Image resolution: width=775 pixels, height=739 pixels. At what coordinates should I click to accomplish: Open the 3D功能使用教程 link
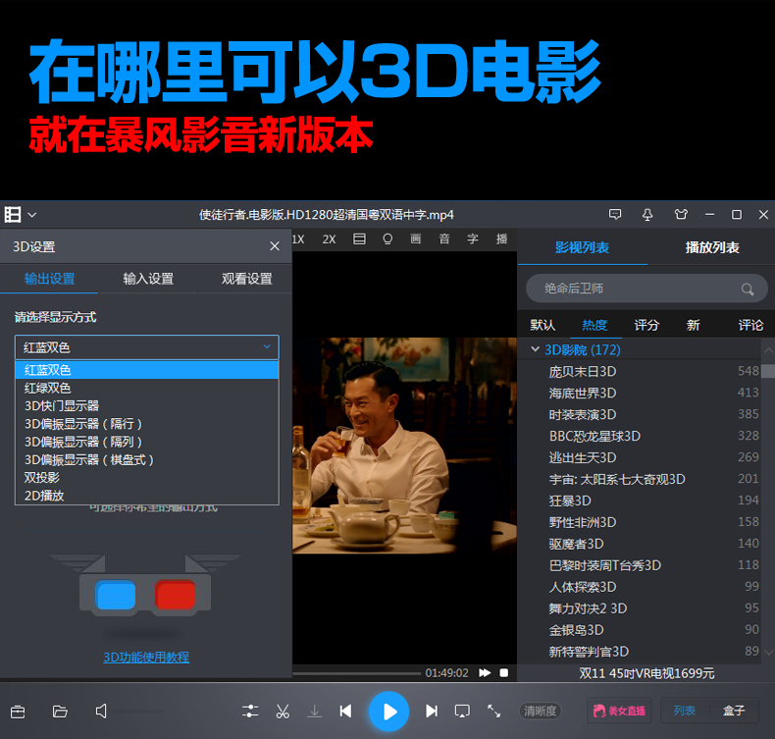(146, 657)
